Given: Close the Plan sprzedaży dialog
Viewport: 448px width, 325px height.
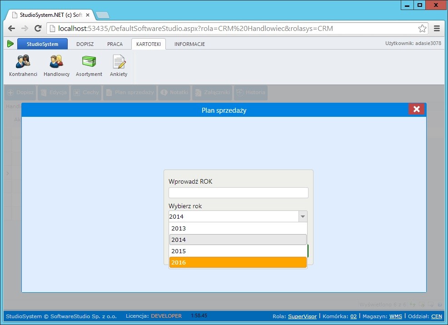Looking at the screenshot, I should [x=416, y=109].
